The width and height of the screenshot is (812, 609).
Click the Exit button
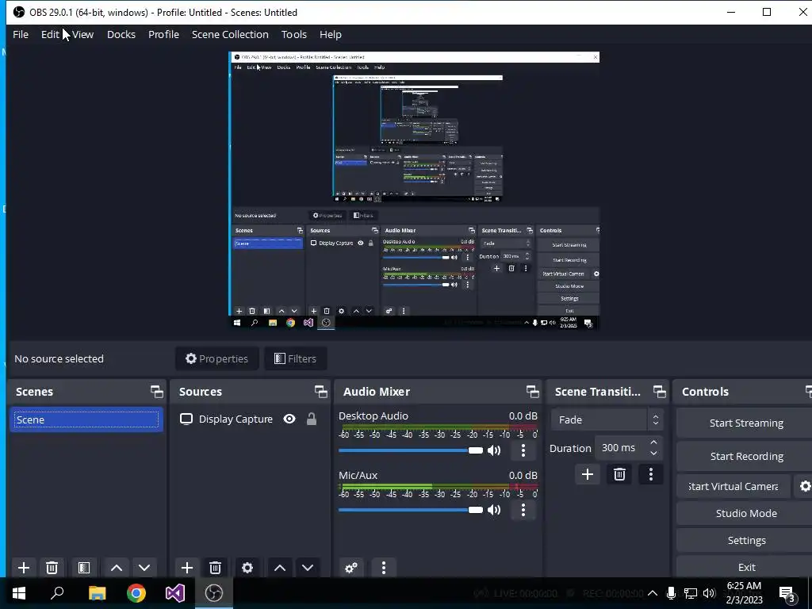pos(745,567)
